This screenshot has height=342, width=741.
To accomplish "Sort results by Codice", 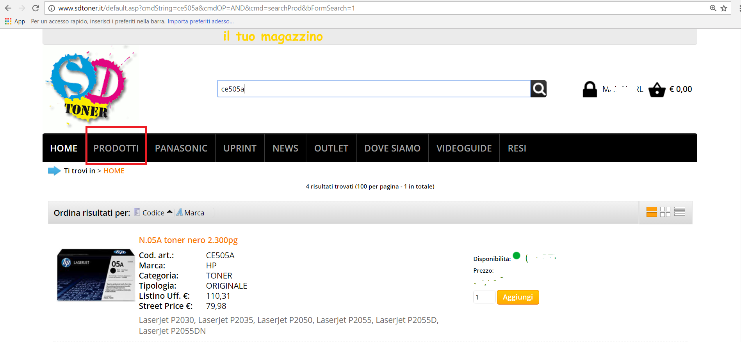I will click(153, 213).
